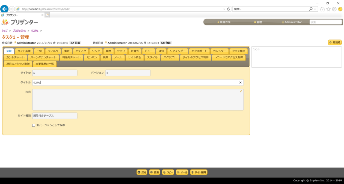Open the 項目のアクセス制御 tab
The width and height of the screenshot is (344, 184).
pos(18,64)
